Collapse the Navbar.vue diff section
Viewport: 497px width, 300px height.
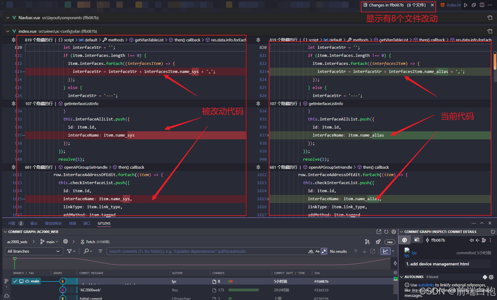8,18
